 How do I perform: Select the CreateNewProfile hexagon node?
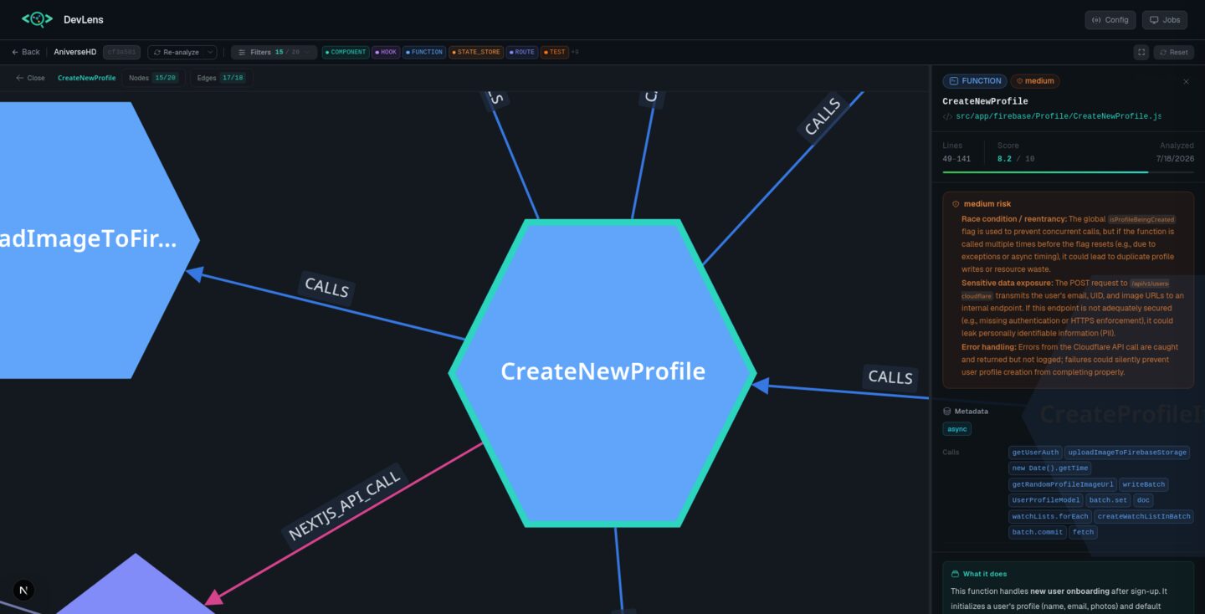tap(602, 373)
